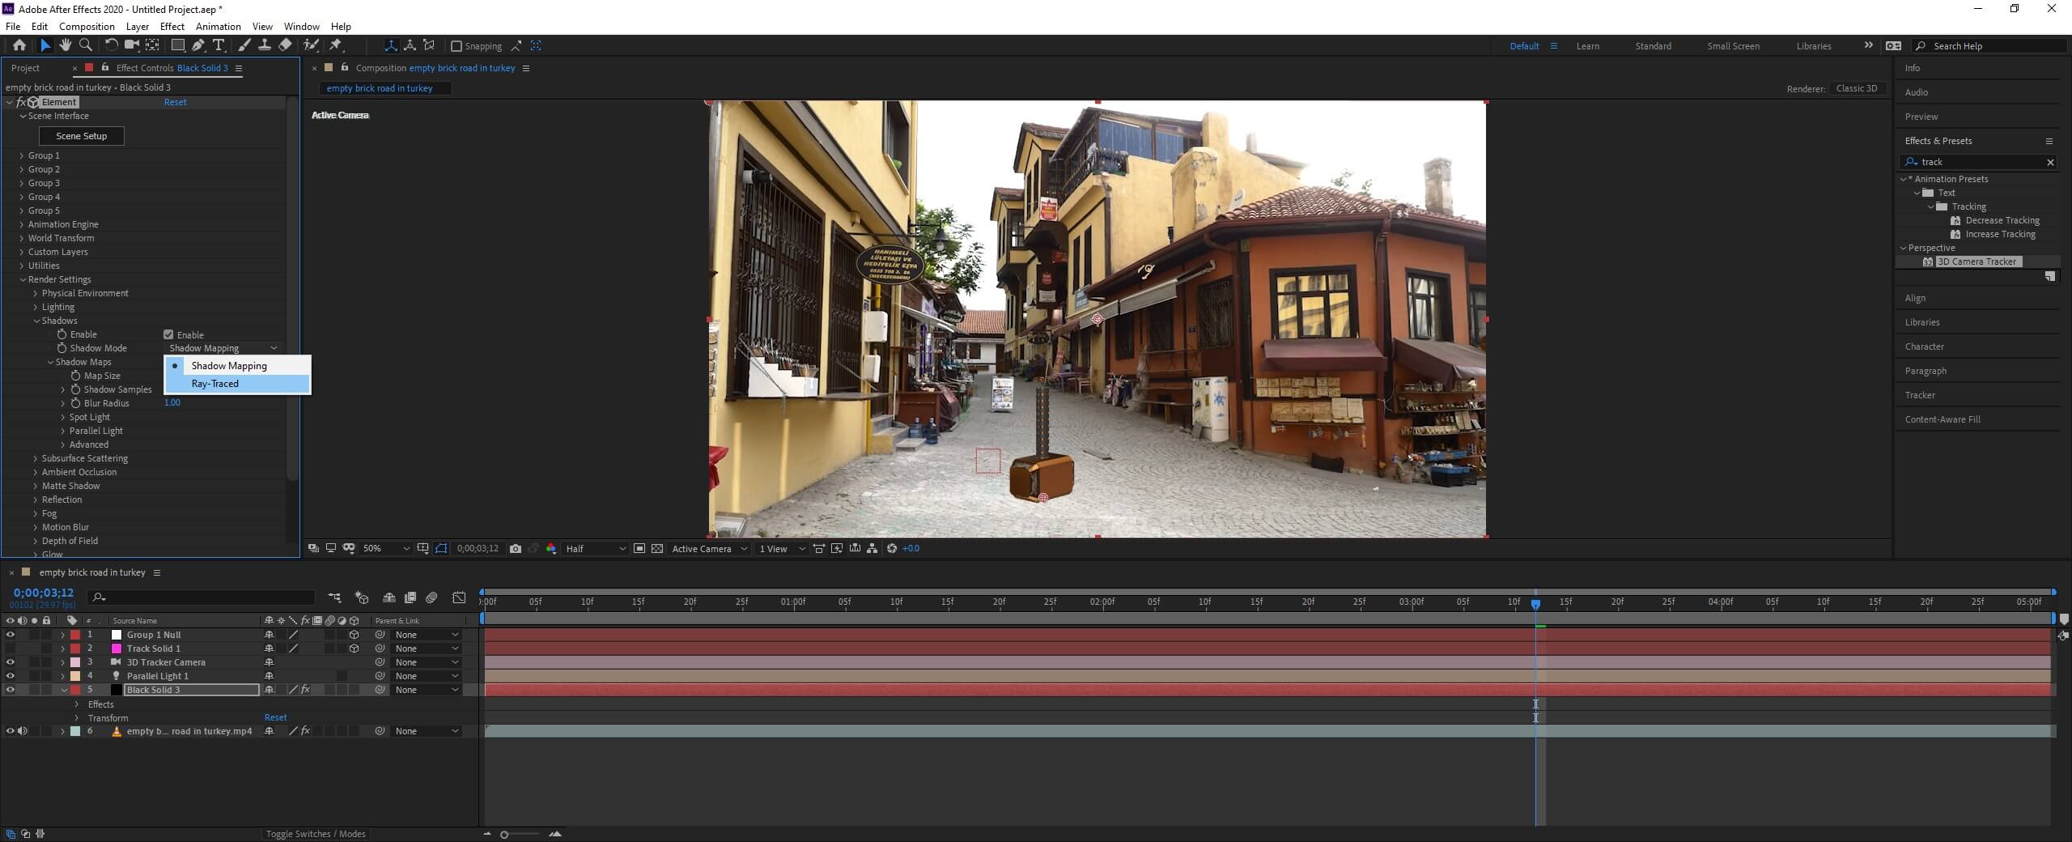
Task: Click Reset next to Element effect
Action: pos(175,102)
